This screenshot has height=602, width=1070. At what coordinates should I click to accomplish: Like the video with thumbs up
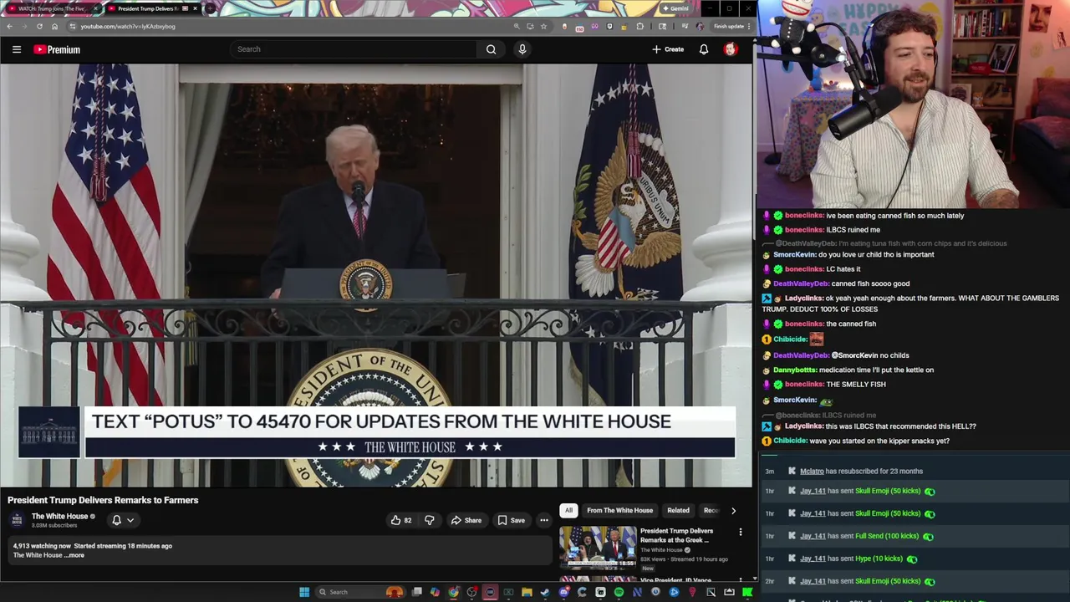pyautogui.click(x=401, y=520)
